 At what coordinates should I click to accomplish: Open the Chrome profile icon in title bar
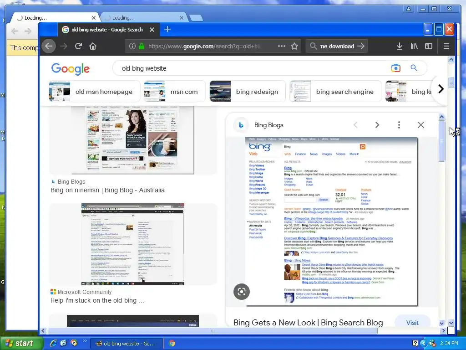pos(409,9)
